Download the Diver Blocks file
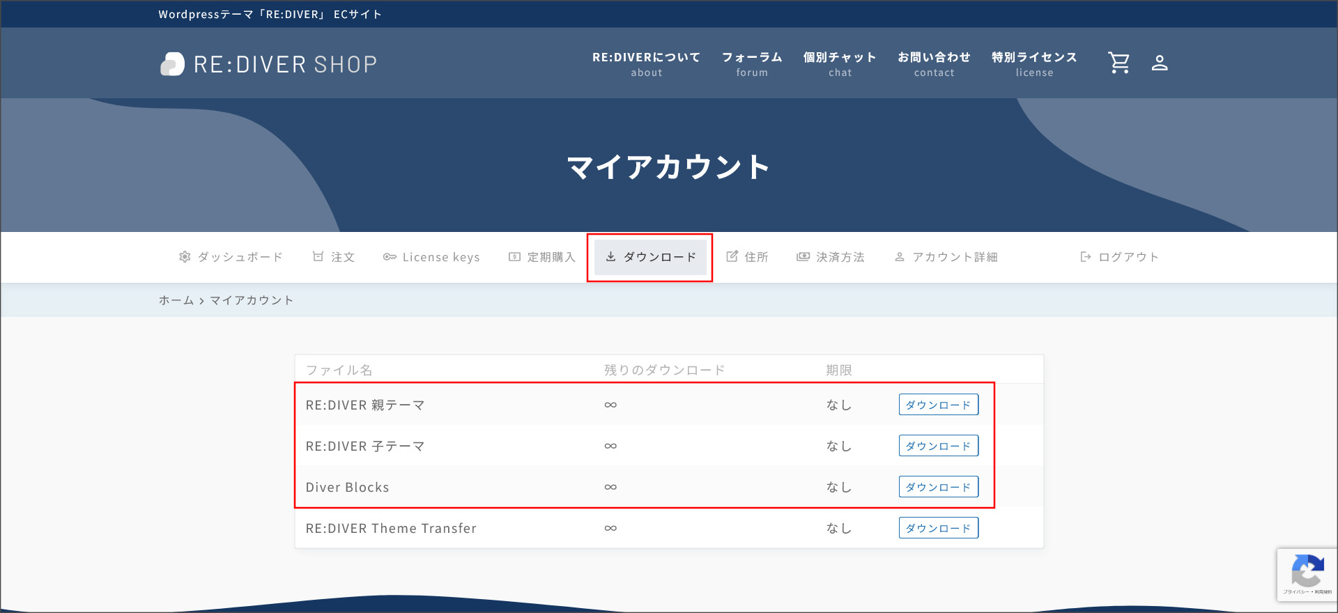The height and width of the screenshot is (613, 1338). tap(938, 487)
